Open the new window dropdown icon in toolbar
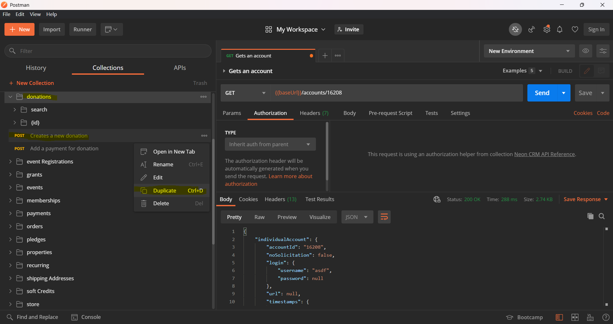Viewport: 613px width, 324px height. [111, 29]
